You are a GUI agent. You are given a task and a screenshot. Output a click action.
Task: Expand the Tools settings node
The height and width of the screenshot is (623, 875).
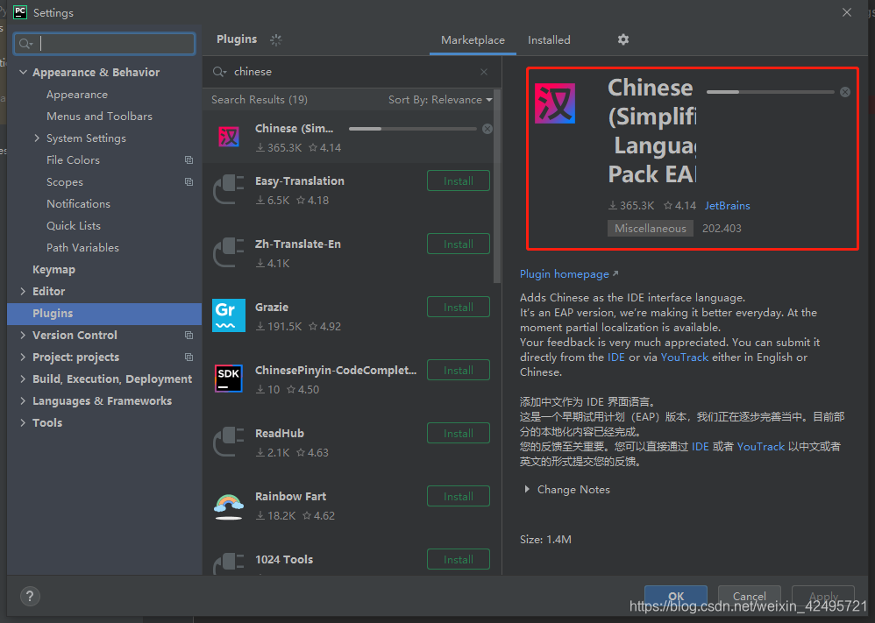pyautogui.click(x=23, y=422)
